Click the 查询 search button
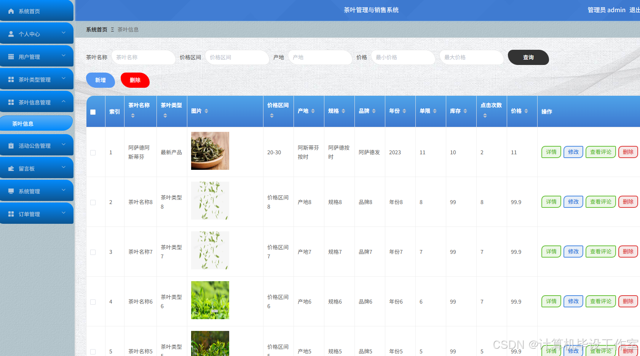The width and height of the screenshot is (640, 356). click(x=528, y=57)
